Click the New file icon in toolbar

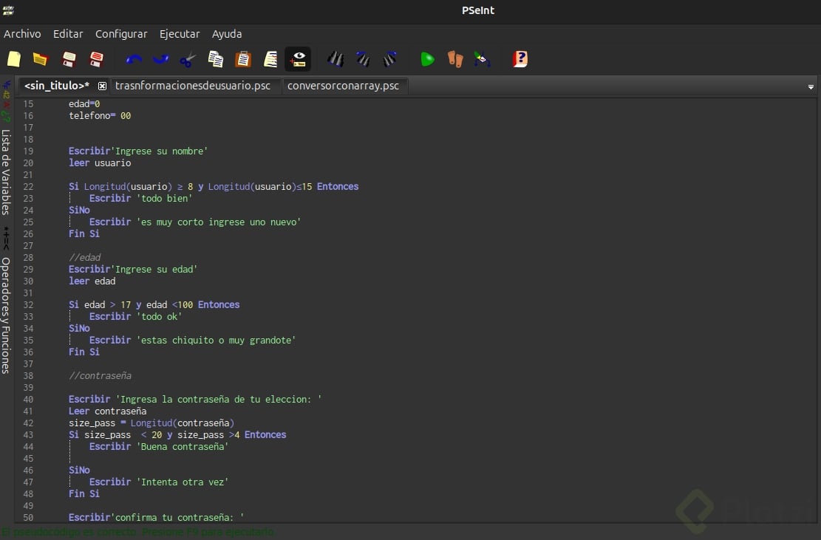(14, 59)
